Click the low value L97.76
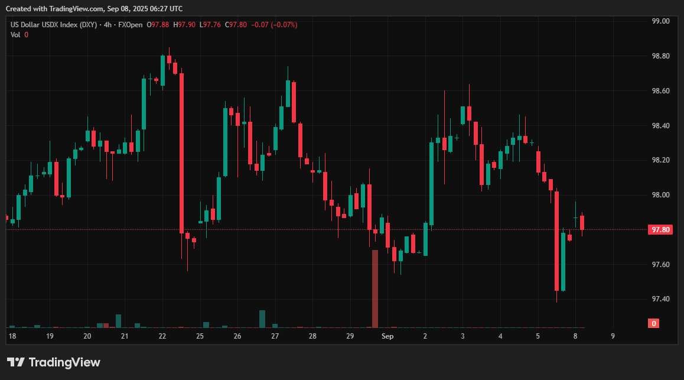 (x=210, y=25)
